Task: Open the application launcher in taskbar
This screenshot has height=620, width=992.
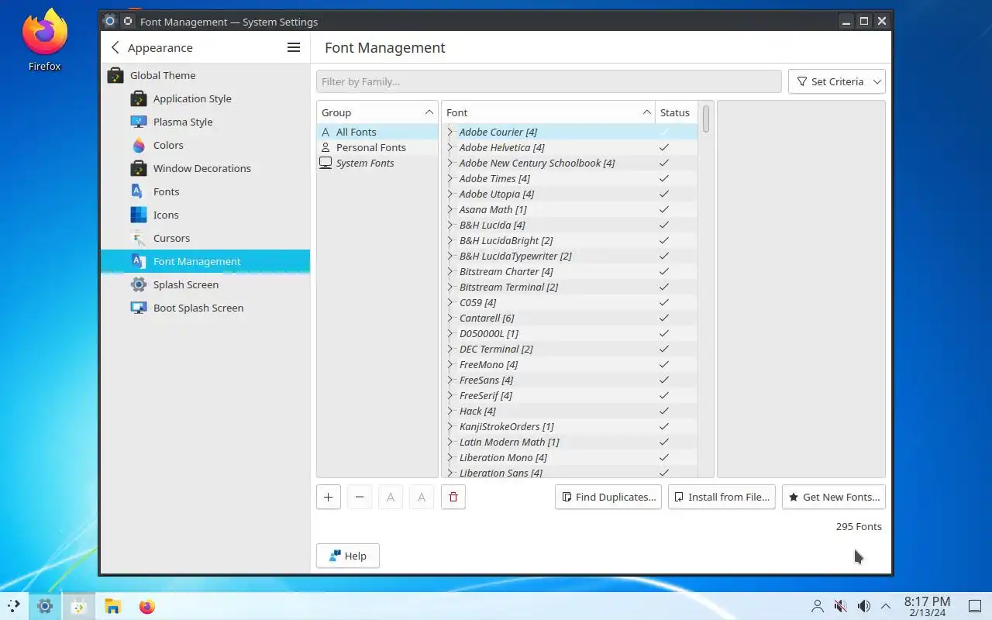Action: [x=13, y=606]
